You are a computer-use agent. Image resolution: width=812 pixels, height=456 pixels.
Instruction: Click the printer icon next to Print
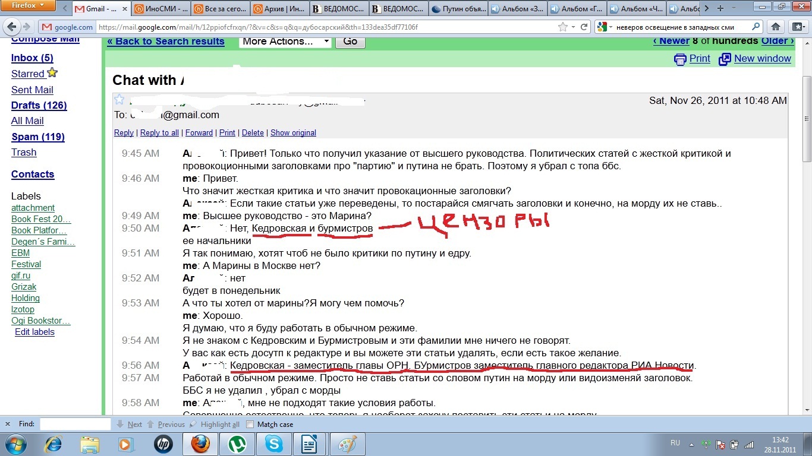(x=680, y=59)
